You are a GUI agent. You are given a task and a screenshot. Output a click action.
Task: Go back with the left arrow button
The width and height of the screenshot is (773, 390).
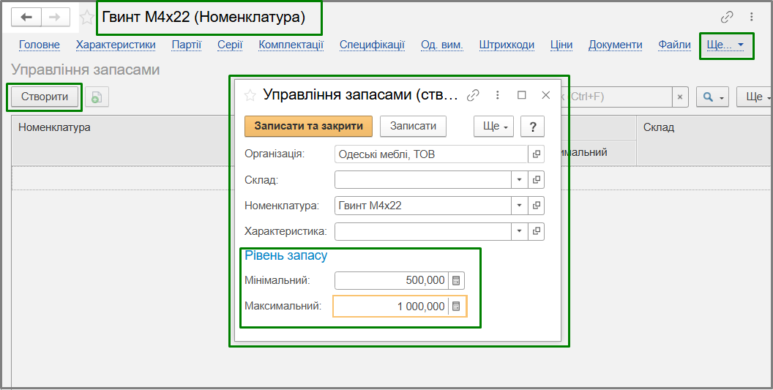[26, 18]
